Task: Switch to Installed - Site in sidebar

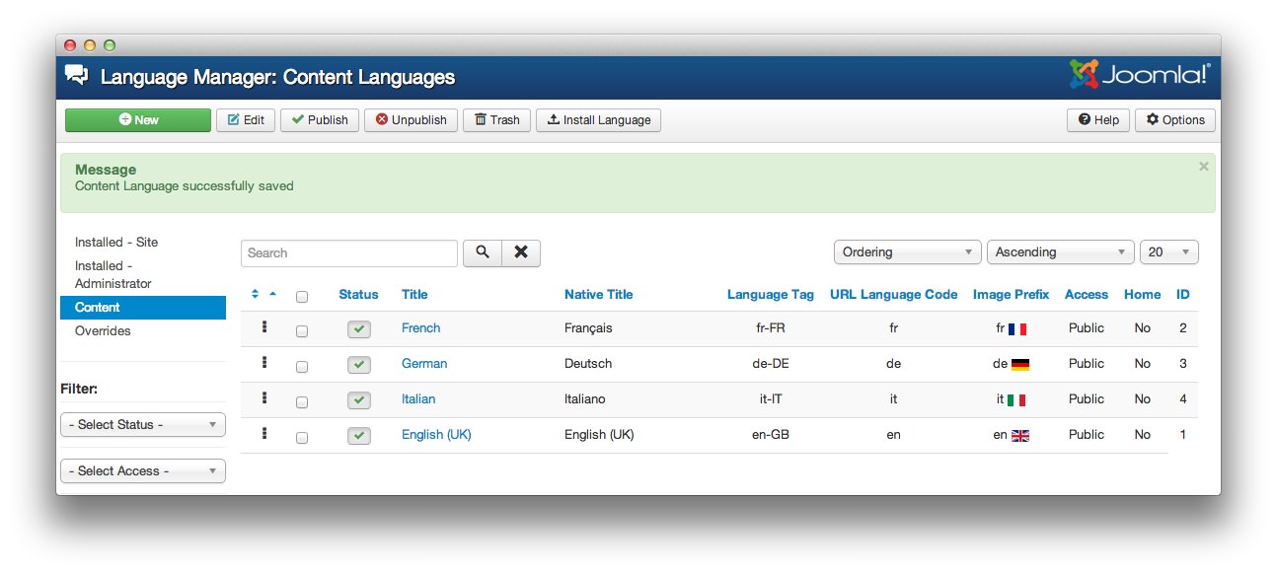Action: click(116, 242)
